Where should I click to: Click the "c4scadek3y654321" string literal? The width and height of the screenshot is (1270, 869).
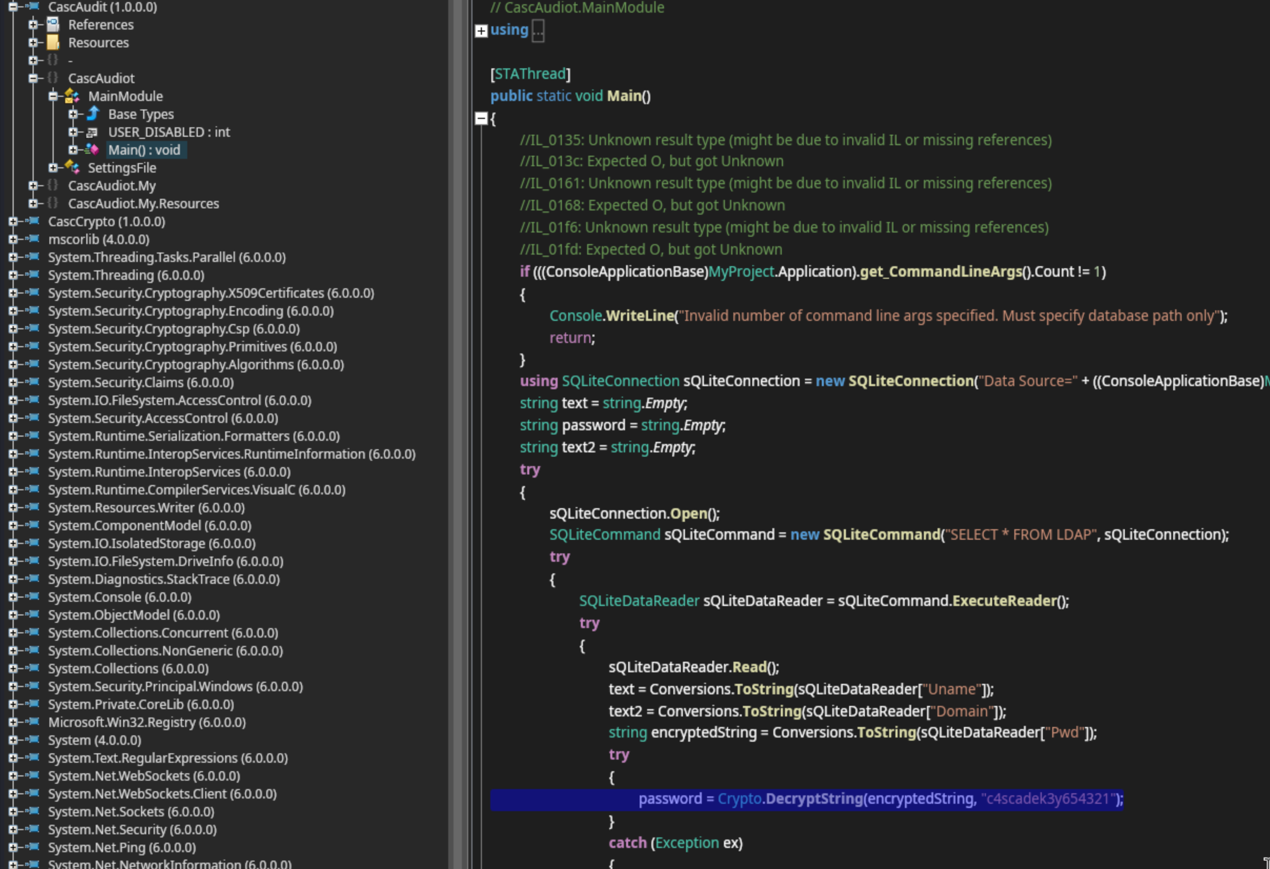pos(1048,799)
